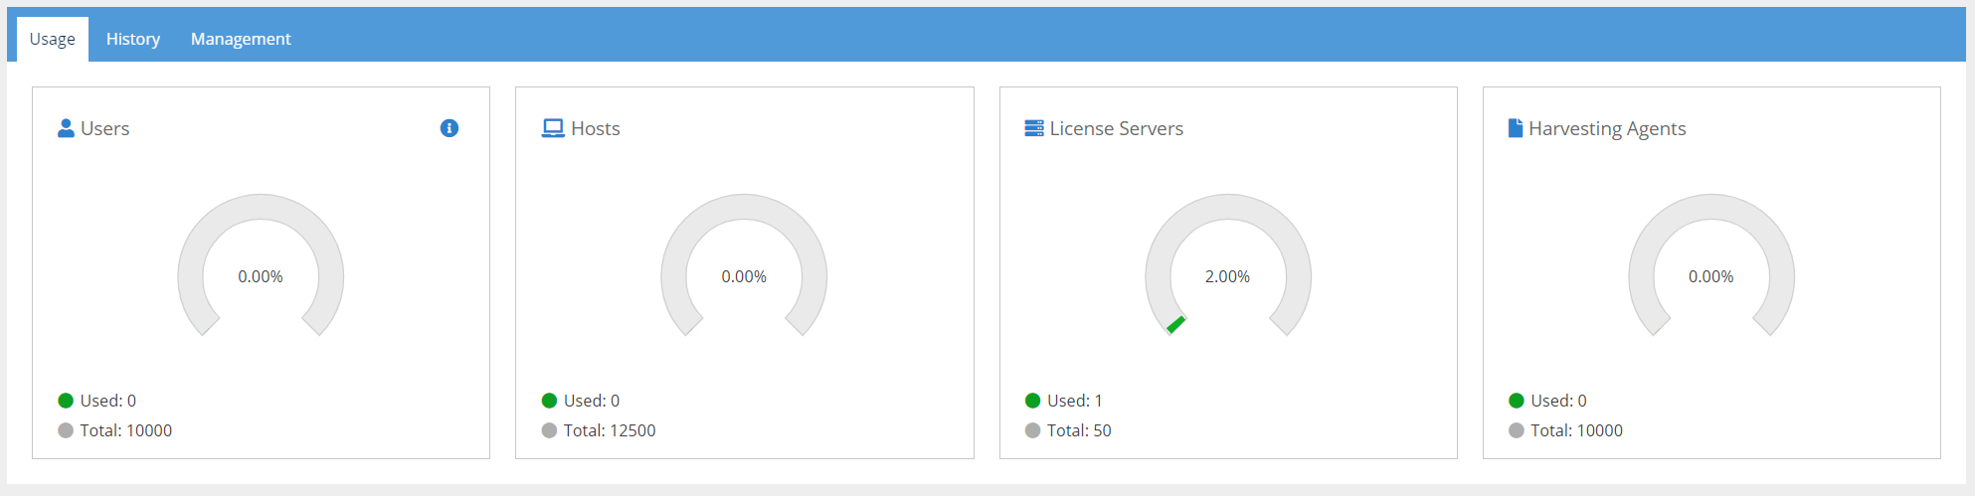The width and height of the screenshot is (1975, 496).
Task: Click 'Total: 10000' in Users card
Action: coord(126,430)
